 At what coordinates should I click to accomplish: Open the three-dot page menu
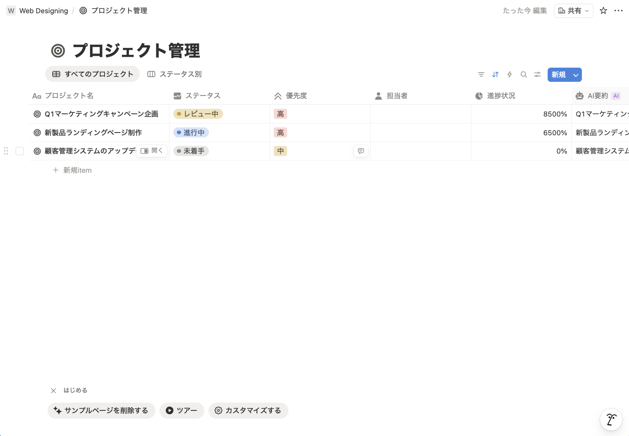618,11
